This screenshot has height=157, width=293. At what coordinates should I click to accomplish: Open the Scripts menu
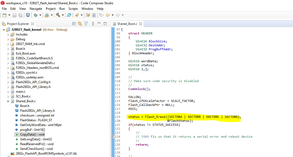pos(73,9)
